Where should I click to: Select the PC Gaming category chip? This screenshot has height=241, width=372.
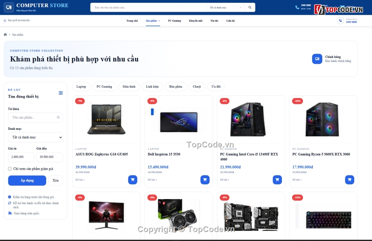[x=104, y=87]
